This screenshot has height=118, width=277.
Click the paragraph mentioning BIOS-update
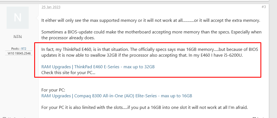click(151, 35)
